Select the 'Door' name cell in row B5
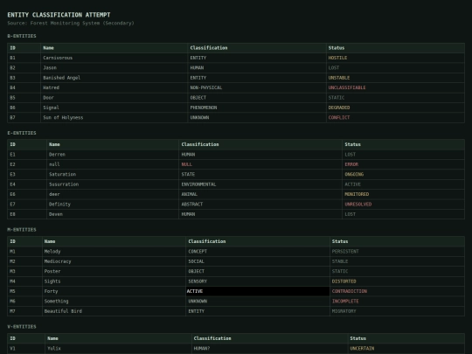This screenshot has height=354, width=472. point(115,98)
